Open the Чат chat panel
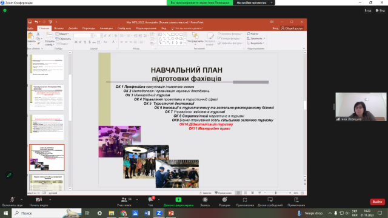Screen dimensions: 388x218 (151, 202)
